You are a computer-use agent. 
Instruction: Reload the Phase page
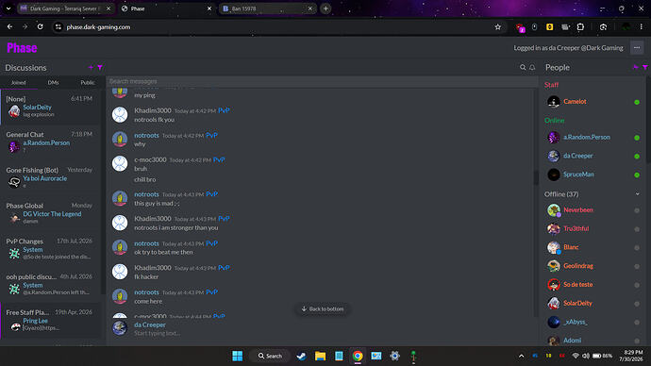(x=40, y=27)
